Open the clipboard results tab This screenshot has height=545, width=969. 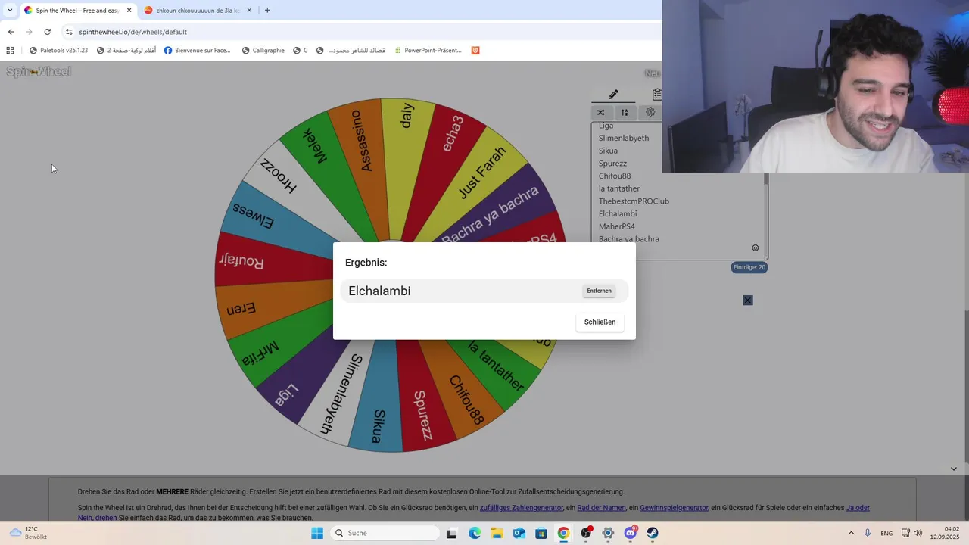coord(656,95)
